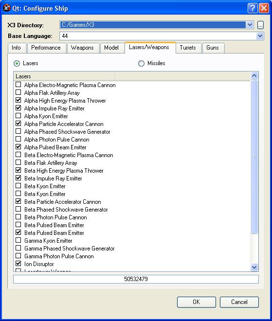Disable the Ion Disruptor checkbox
Screen dimensions: 272x321
(x=18, y=264)
